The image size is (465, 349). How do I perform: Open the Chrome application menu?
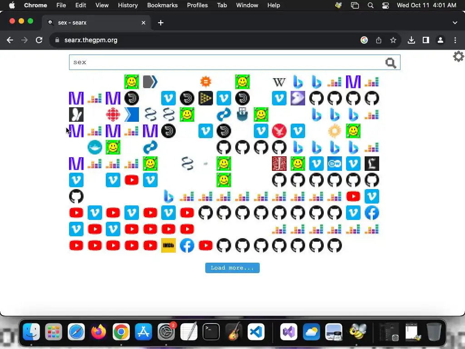pyautogui.click(x=35, y=5)
